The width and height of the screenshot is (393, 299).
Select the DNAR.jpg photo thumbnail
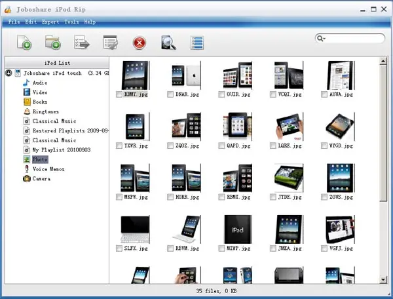tap(187, 75)
